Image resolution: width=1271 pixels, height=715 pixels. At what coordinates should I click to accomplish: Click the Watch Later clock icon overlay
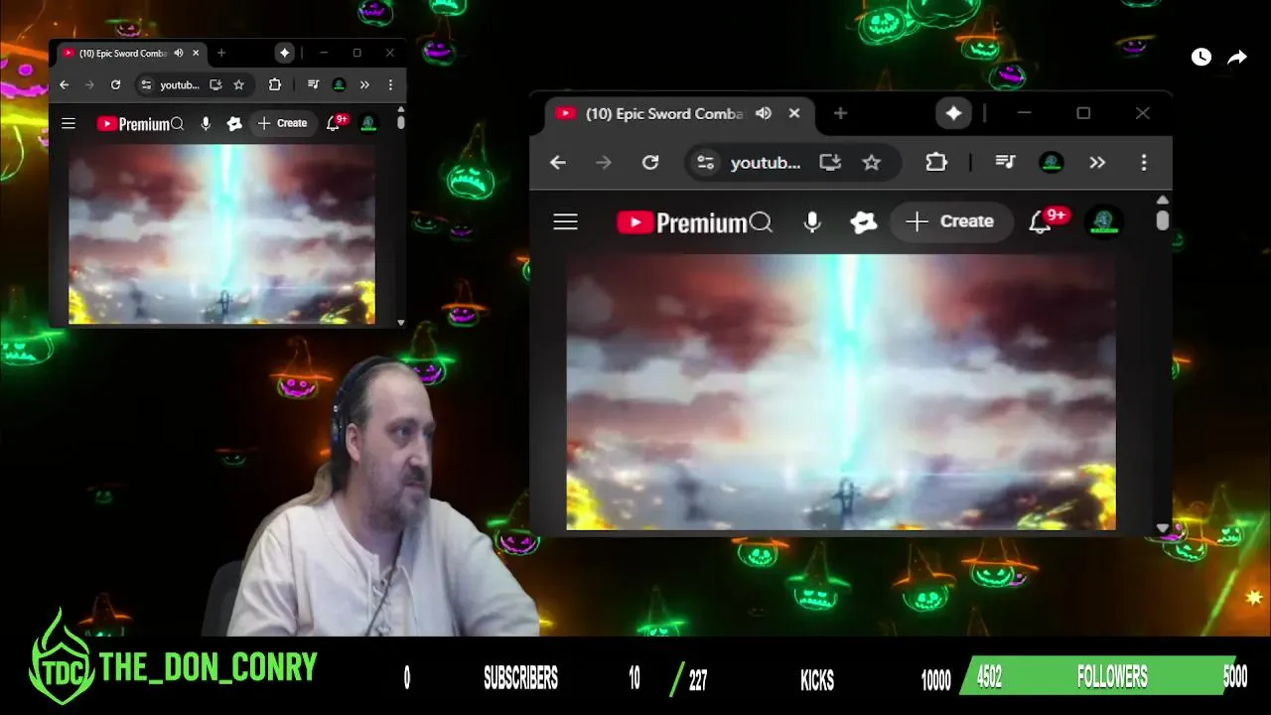click(1201, 57)
